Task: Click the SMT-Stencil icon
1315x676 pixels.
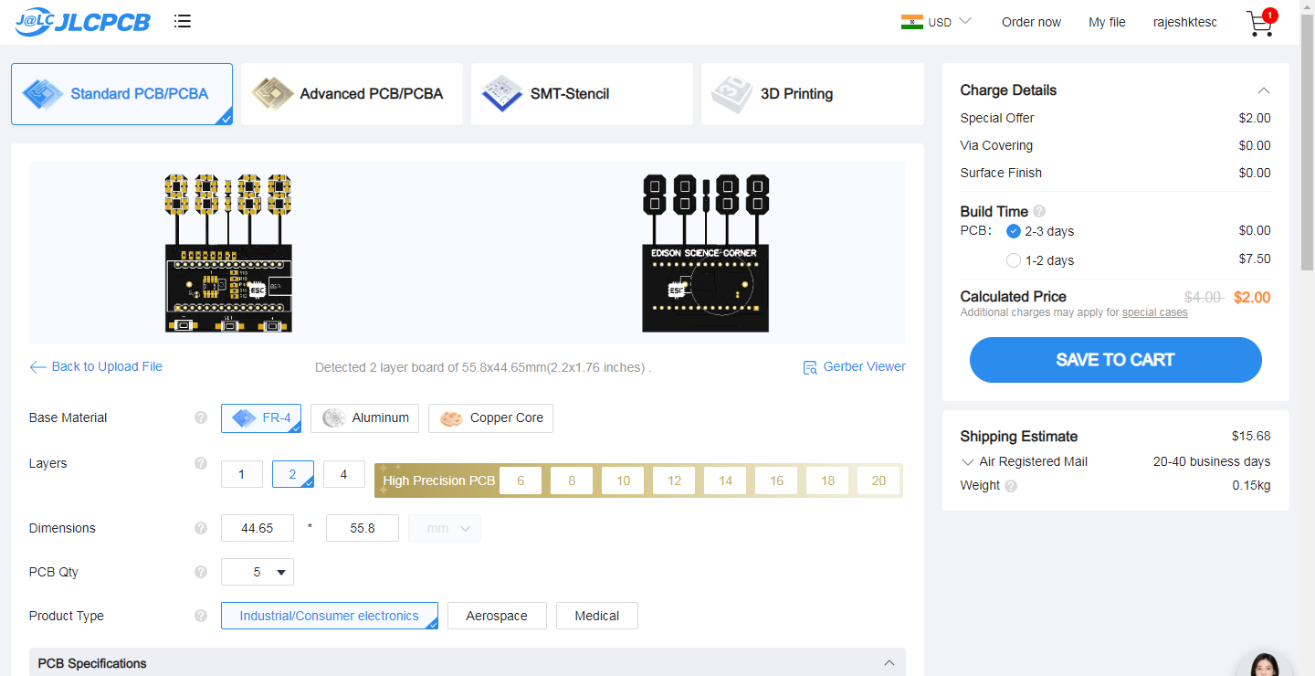Action: coord(501,94)
